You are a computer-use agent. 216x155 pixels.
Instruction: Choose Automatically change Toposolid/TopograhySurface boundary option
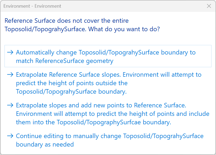(106, 52)
